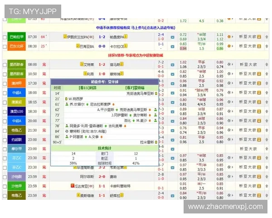Select the checkbox of the 墨西联春 08:00 match
272x218 pixels.
tap(5, 65)
